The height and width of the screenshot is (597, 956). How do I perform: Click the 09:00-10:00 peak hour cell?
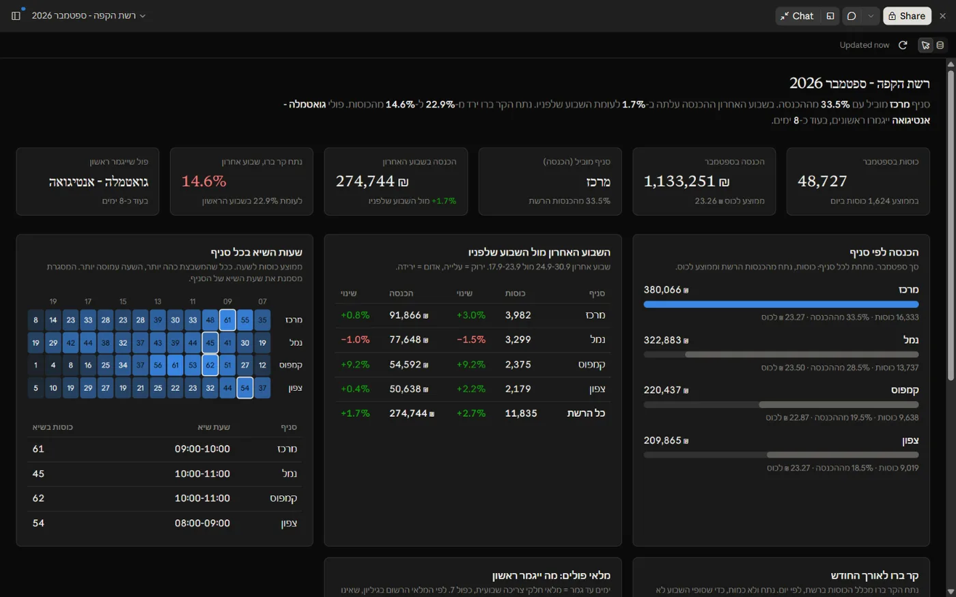pyautogui.click(x=202, y=449)
